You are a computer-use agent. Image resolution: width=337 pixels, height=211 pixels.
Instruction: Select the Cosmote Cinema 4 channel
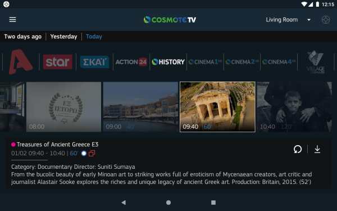pos(279,62)
